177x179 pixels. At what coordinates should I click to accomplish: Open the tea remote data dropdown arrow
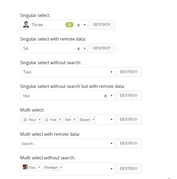pos(111,96)
